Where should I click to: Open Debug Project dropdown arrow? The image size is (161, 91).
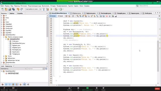coord(58,9)
